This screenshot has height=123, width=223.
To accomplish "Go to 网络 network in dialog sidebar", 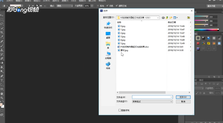I will (108, 66).
